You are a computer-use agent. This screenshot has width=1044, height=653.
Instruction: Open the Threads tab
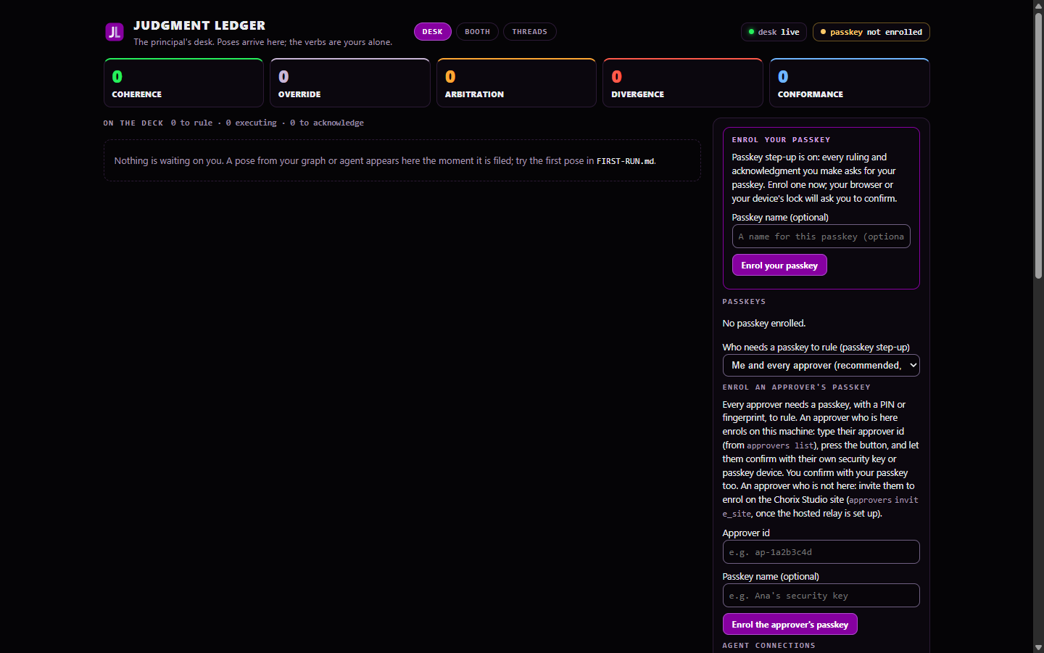(x=530, y=32)
